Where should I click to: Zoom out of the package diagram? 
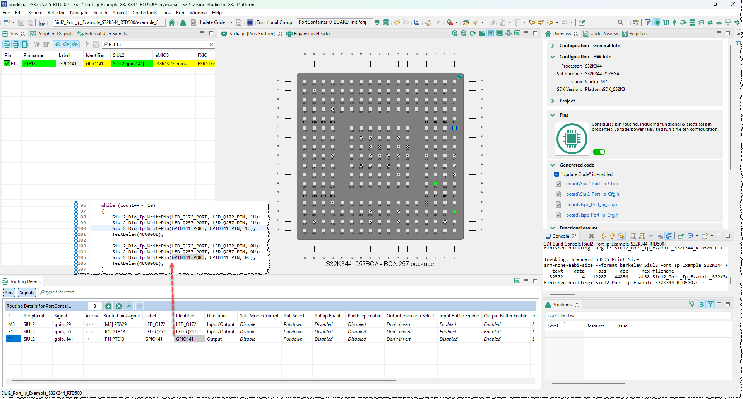click(x=464, y=34)
